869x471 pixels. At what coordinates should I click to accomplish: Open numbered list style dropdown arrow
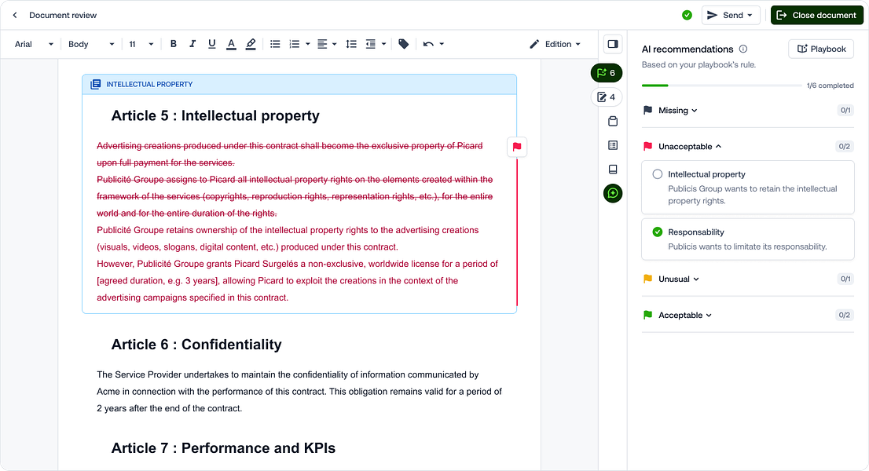coord(307,44)
